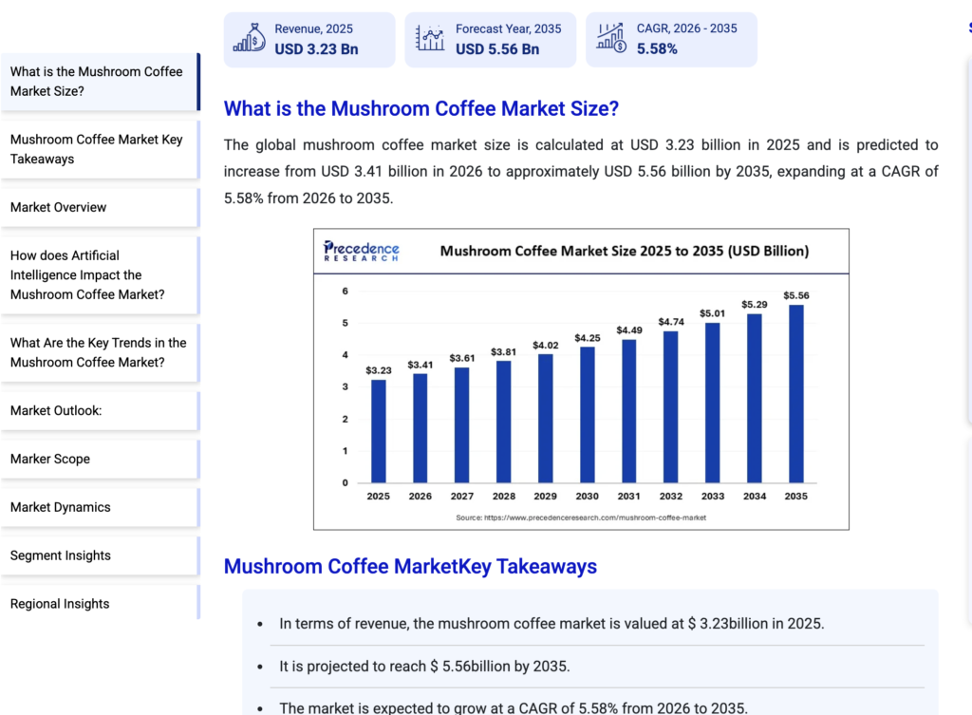The height and width of the screenshot is (715, 972).
Task: Click the Revenue 2025 money bag icon
Action: pyautogui.click(x=251, y=39)
